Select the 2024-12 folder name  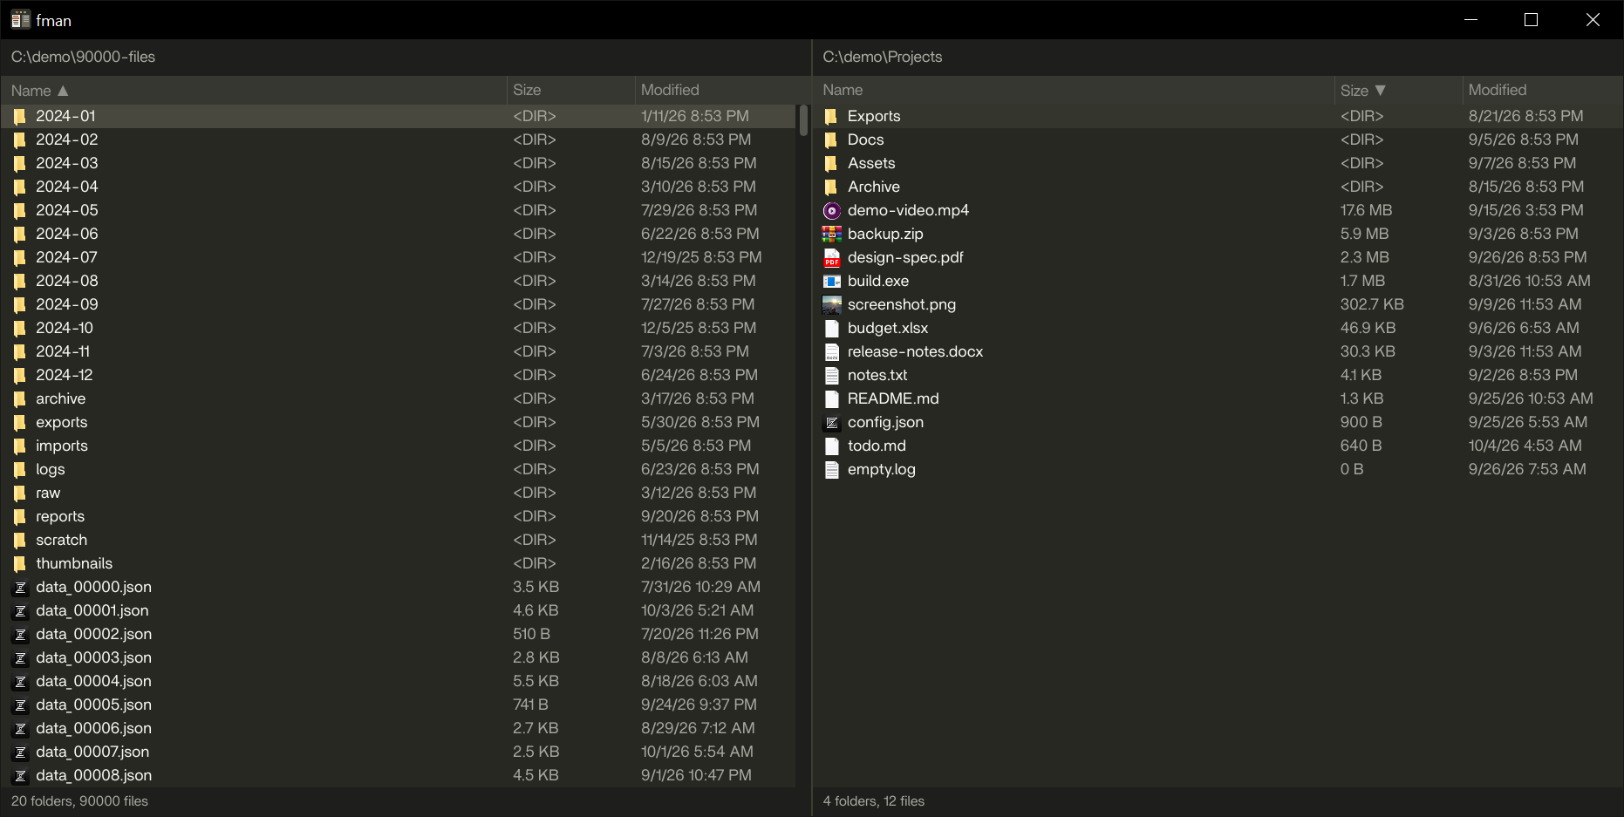click(65, 375)
